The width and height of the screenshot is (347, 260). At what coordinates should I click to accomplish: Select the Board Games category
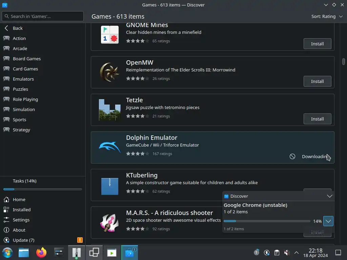click(42, 59)
